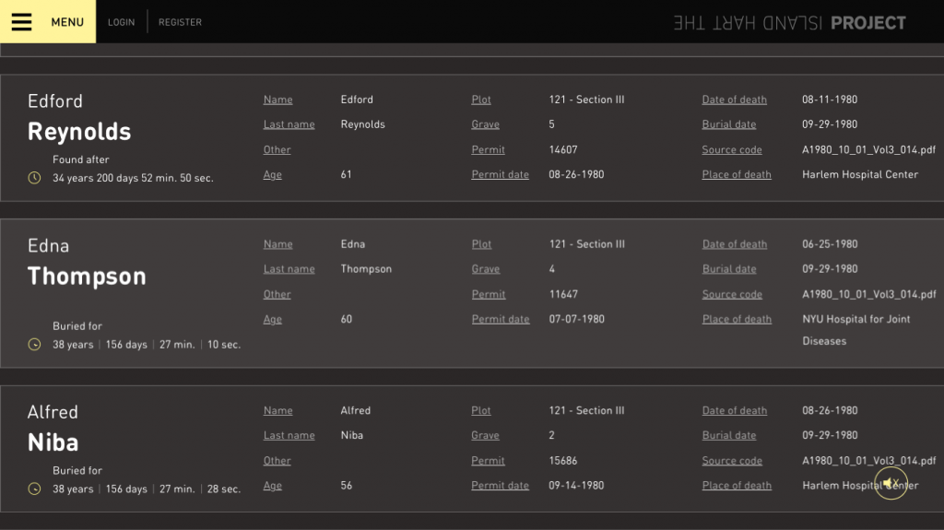Click clock icon beside Edna Thompson timer
The height and width of the screenshot is (530, 944).
35,345
